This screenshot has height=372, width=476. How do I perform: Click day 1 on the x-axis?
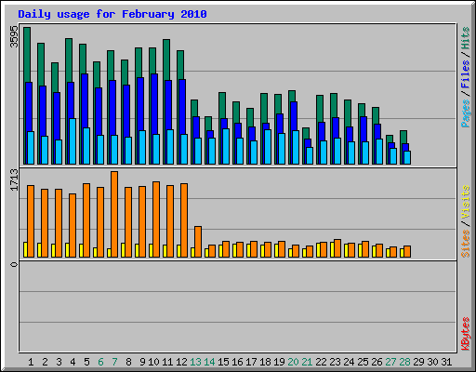tap(31, 362)
